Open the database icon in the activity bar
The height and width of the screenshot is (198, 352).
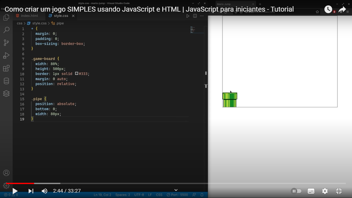tap(6, 81)
